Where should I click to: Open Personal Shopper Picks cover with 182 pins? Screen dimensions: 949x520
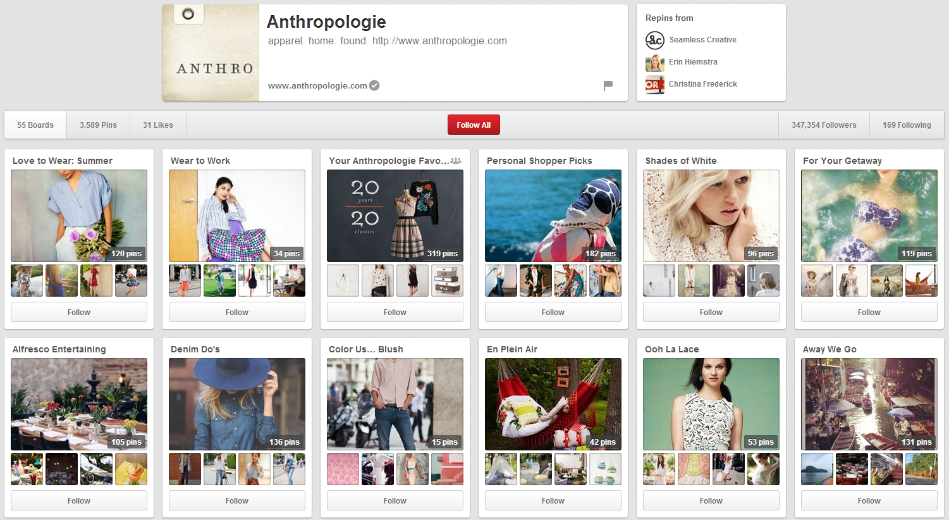(553, 216)
